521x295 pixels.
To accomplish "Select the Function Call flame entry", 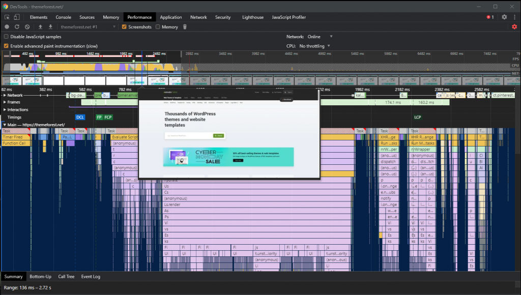I will click(16, 143).
